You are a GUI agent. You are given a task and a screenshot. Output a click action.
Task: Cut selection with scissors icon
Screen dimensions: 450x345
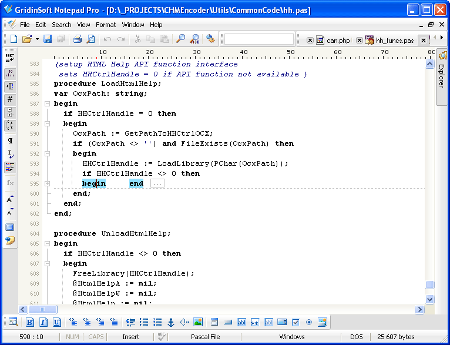(137, 39)
